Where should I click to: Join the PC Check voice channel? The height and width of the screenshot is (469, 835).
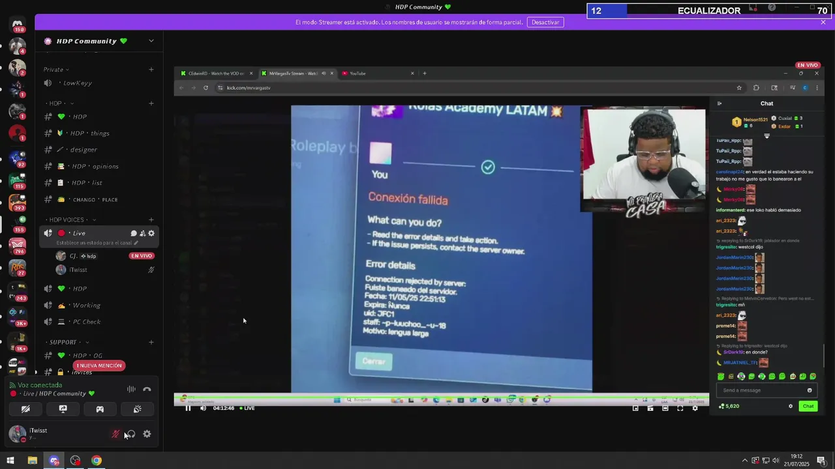point(98,322)
